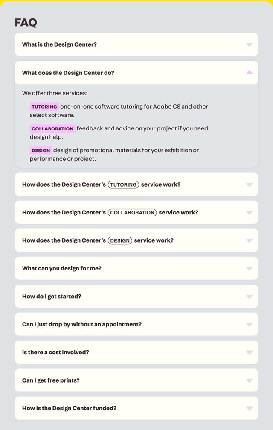Screen dimensions: 273x430
Task: Click the gray chevron beside 'What can you design for me?'
Action: pyautogui.click(x=249, y=268)
